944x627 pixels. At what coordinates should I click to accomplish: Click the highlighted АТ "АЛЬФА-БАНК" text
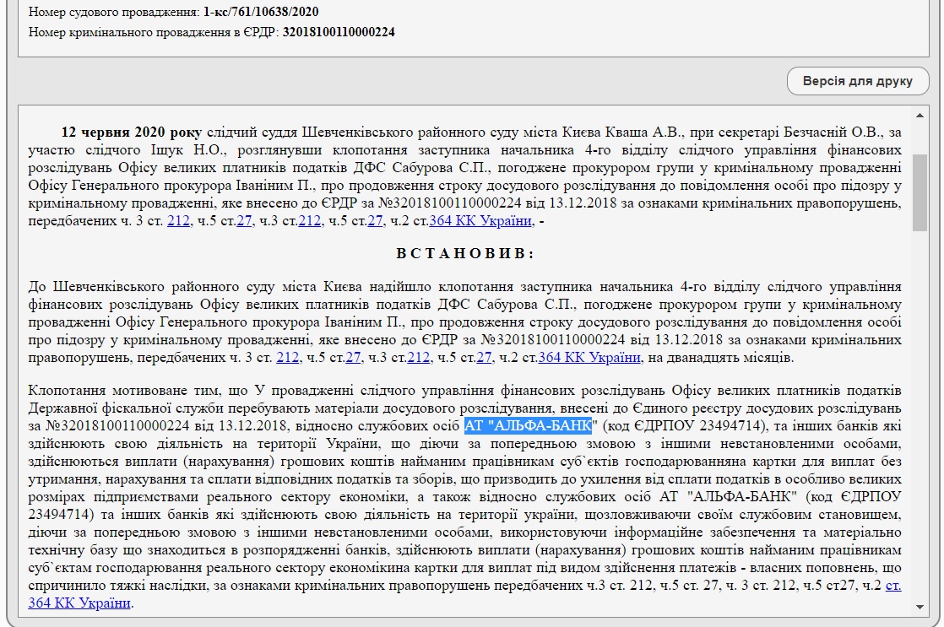tap(530, 425)
